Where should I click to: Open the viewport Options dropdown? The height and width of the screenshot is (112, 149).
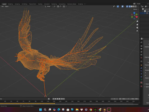pyautogui.click(x=136, y=9)
